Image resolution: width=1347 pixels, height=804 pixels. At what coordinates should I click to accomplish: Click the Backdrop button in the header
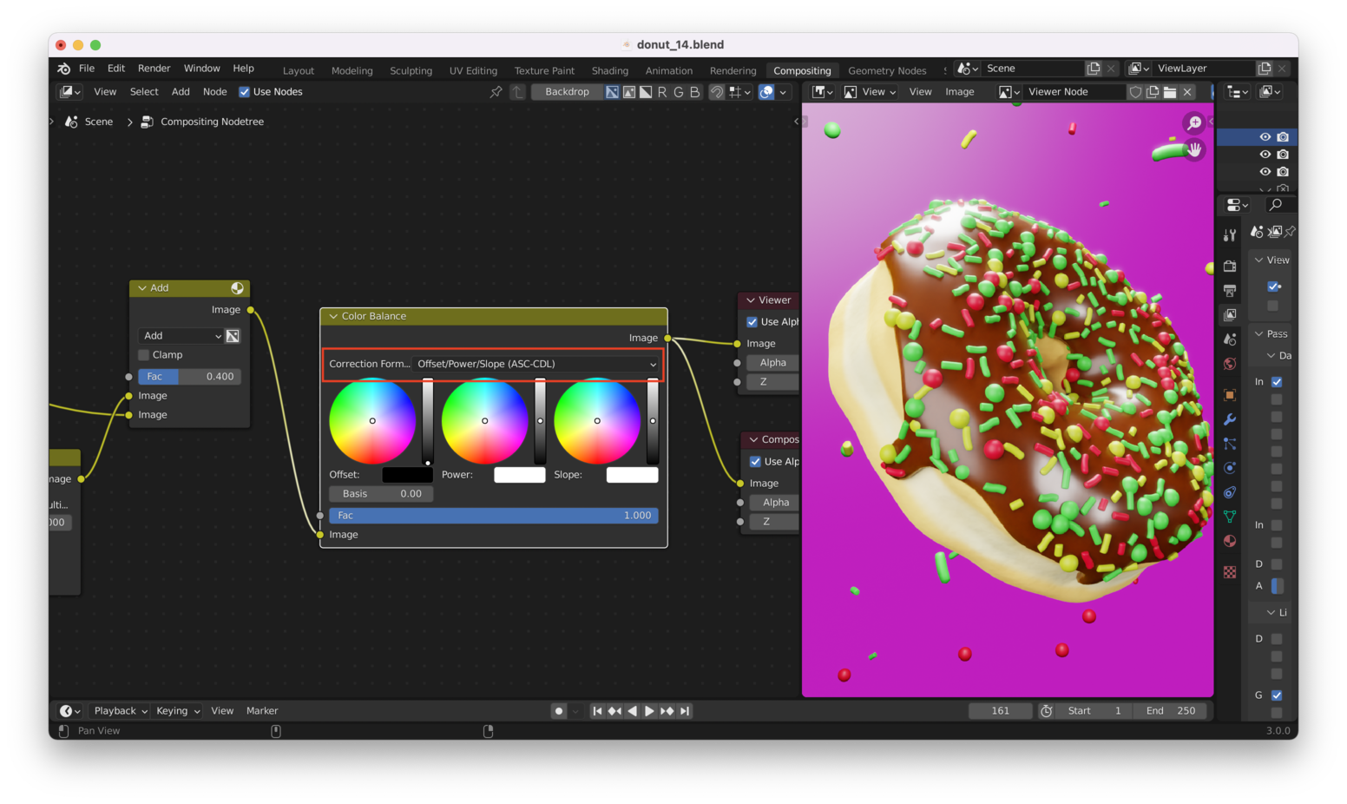point(566,91)
